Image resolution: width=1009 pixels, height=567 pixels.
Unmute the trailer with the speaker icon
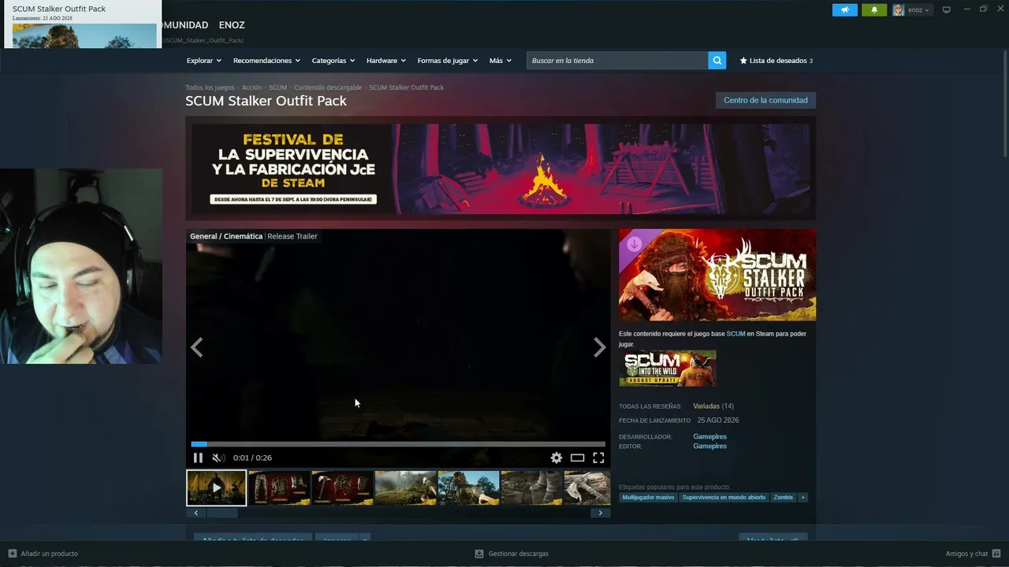(218, 458)
